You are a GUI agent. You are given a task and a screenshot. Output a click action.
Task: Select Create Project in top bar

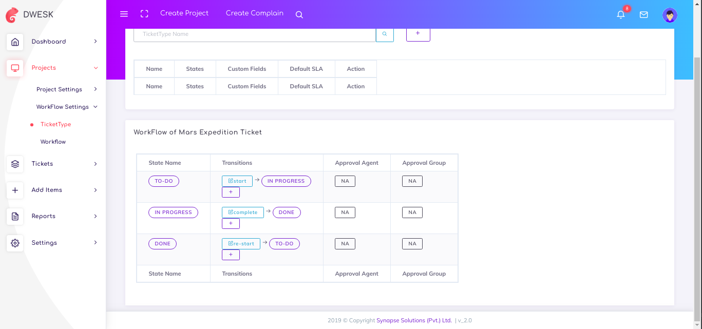[184, 13]
